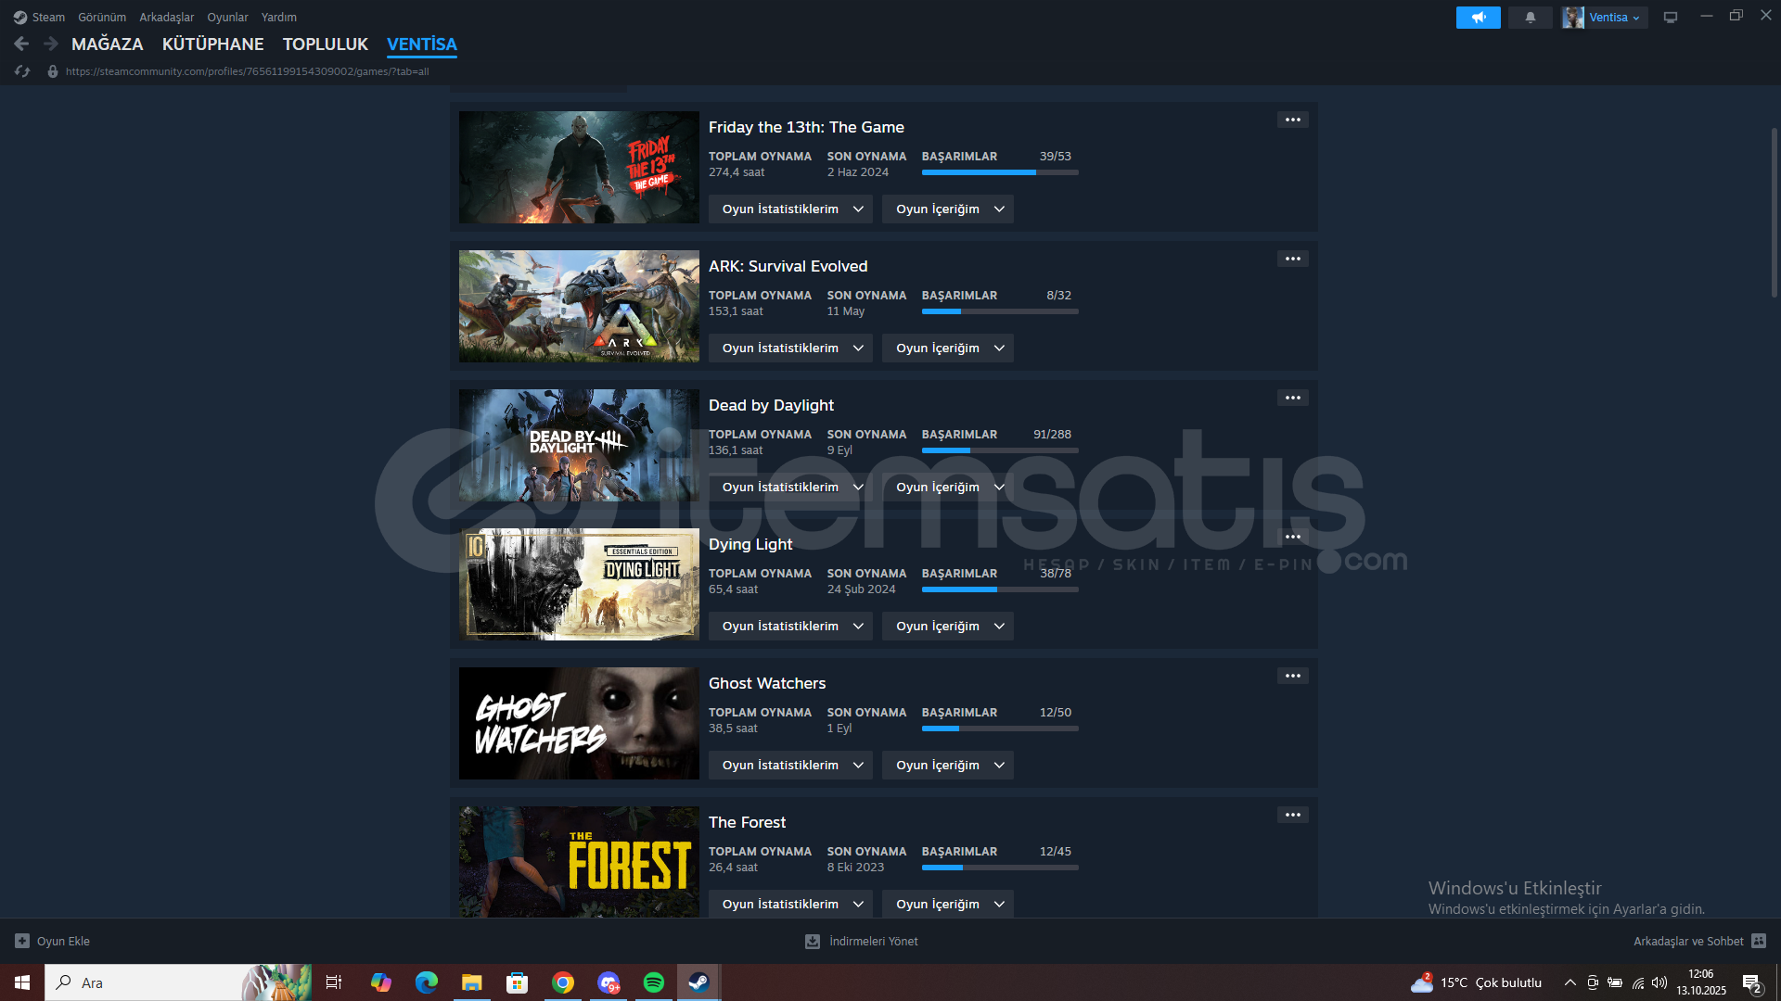Expand Oyun İstatistiklerim for Friday the 13th
The image size is (1781, 1001).
790,209
